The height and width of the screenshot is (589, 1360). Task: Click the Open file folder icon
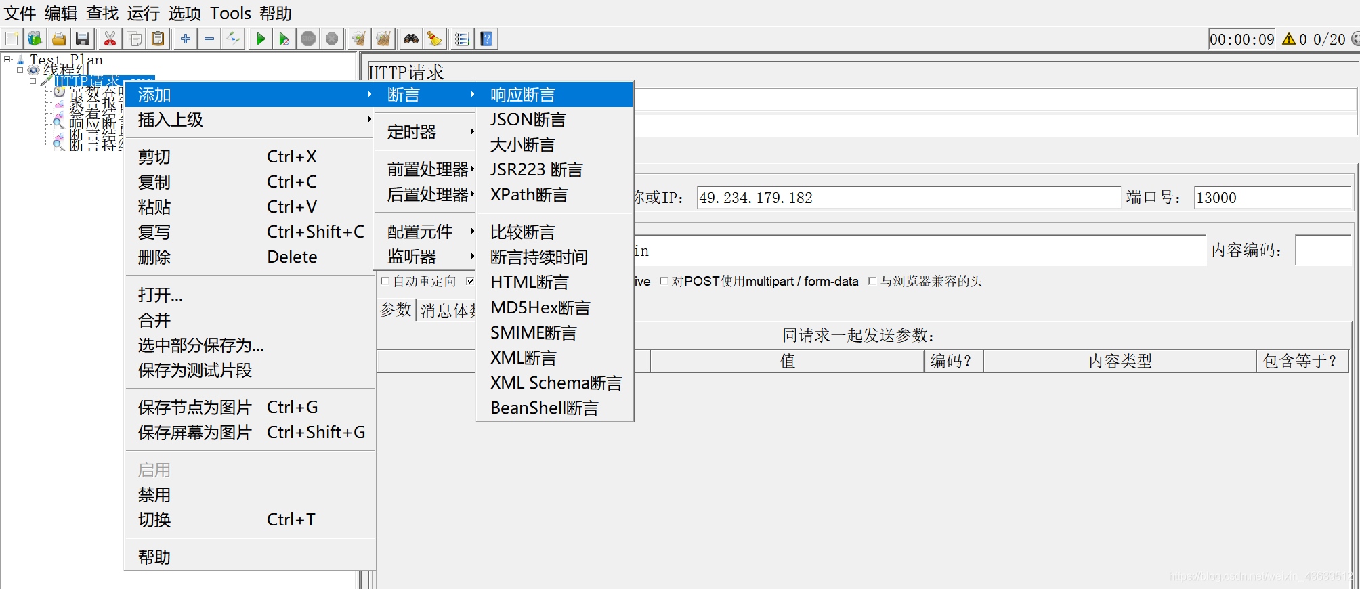[59, 39]
